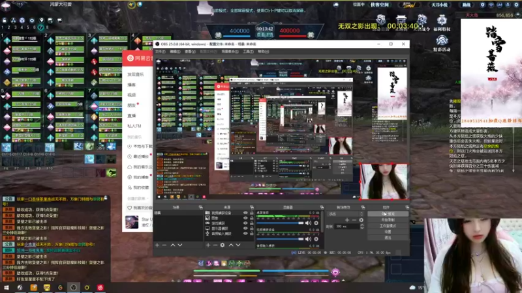The height and width of the screenshot is (293, 522).
Task: Move the selected source down
Action: point(238,245)
